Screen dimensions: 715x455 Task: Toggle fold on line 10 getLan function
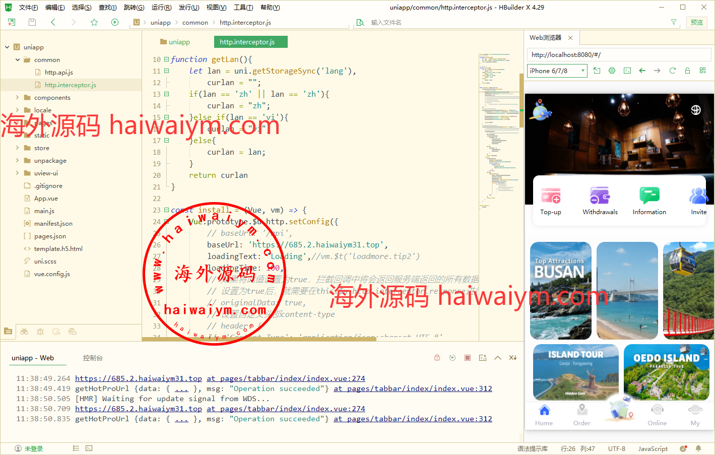tap(166, 59)
